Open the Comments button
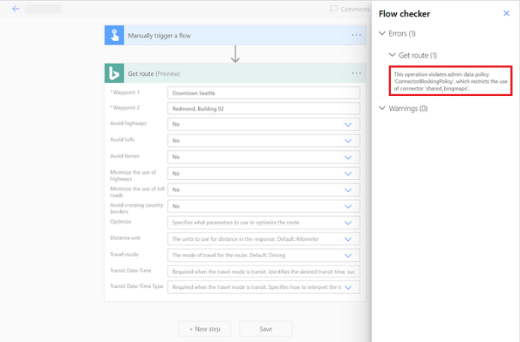Image resolution: width=520 pixels, height=342 pixels. (x=350, y=9)
